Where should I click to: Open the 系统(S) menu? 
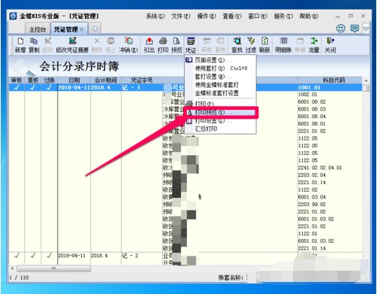point(155,17)
